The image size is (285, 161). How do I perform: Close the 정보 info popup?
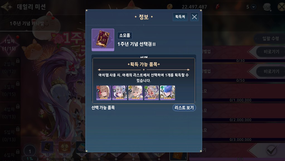[x=194, y=17]
